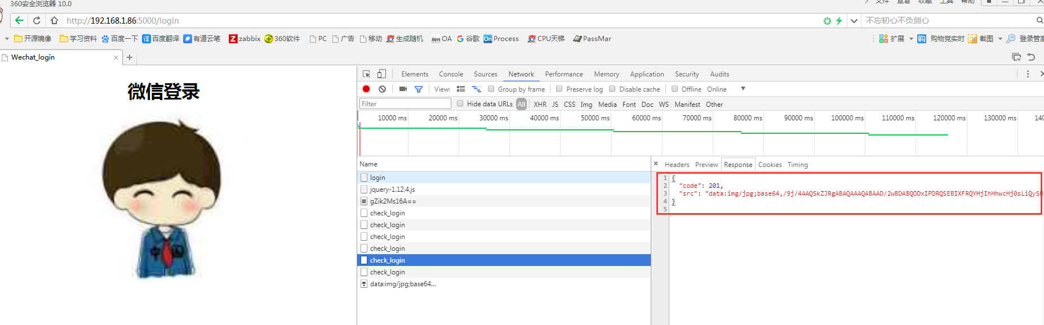Clear the network log

click(x=383, y=89)
